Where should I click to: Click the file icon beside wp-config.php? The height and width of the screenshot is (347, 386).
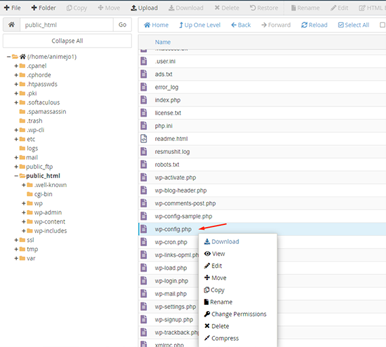pyautogui.click(x=144, y=229)
